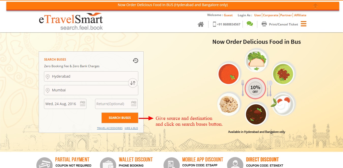Click the mobile phone icon beside +91 8688834567
This screenshot has height=168, width=343.
214,24
